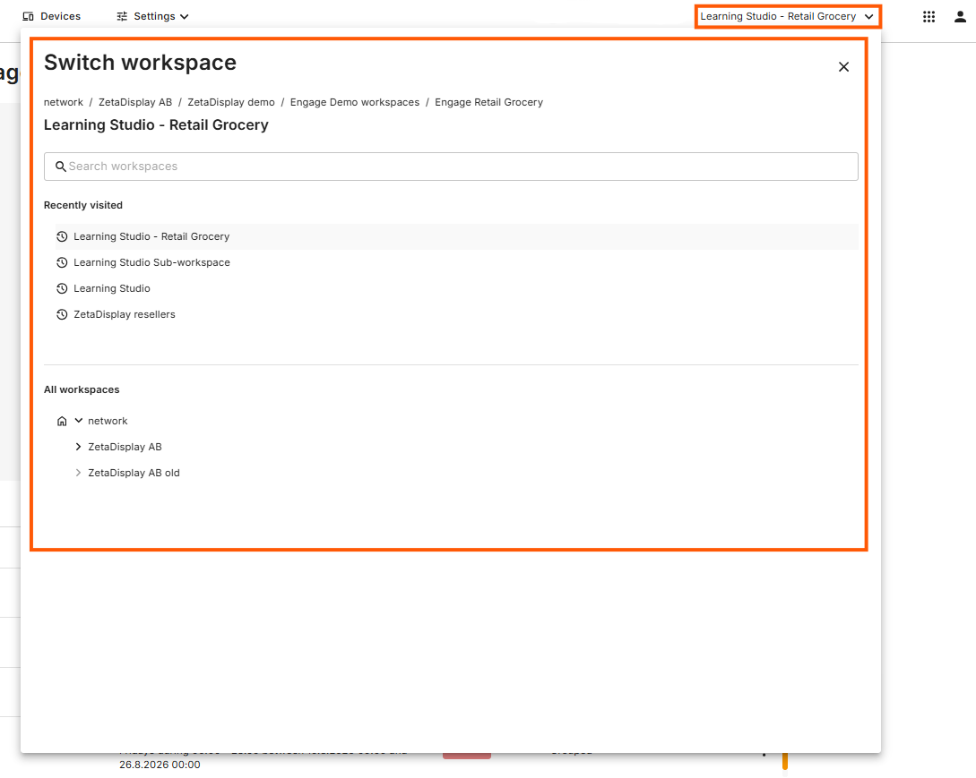
Task: Select the network workspace in the tree
Action: (x=108, y=421)
